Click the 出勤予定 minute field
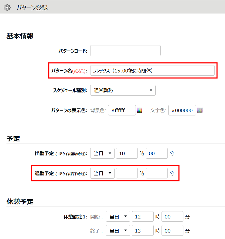Image resolution: width=225 pixels, height=239 pixels. 157,153
